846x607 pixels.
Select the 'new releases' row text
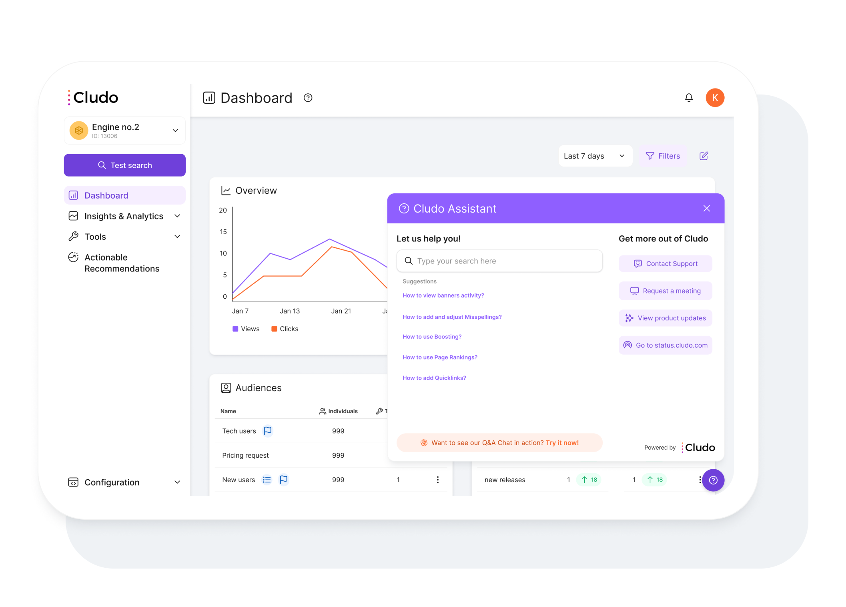point(505,480)
